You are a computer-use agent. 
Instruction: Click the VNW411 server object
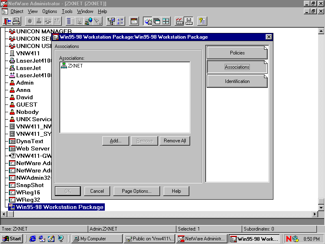(x=25, y=53)
